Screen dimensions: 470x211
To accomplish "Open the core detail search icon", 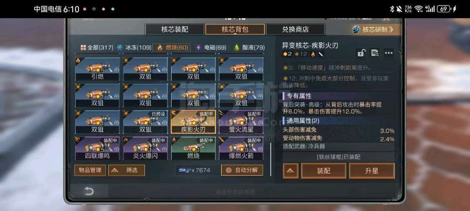I will [375, 53].
